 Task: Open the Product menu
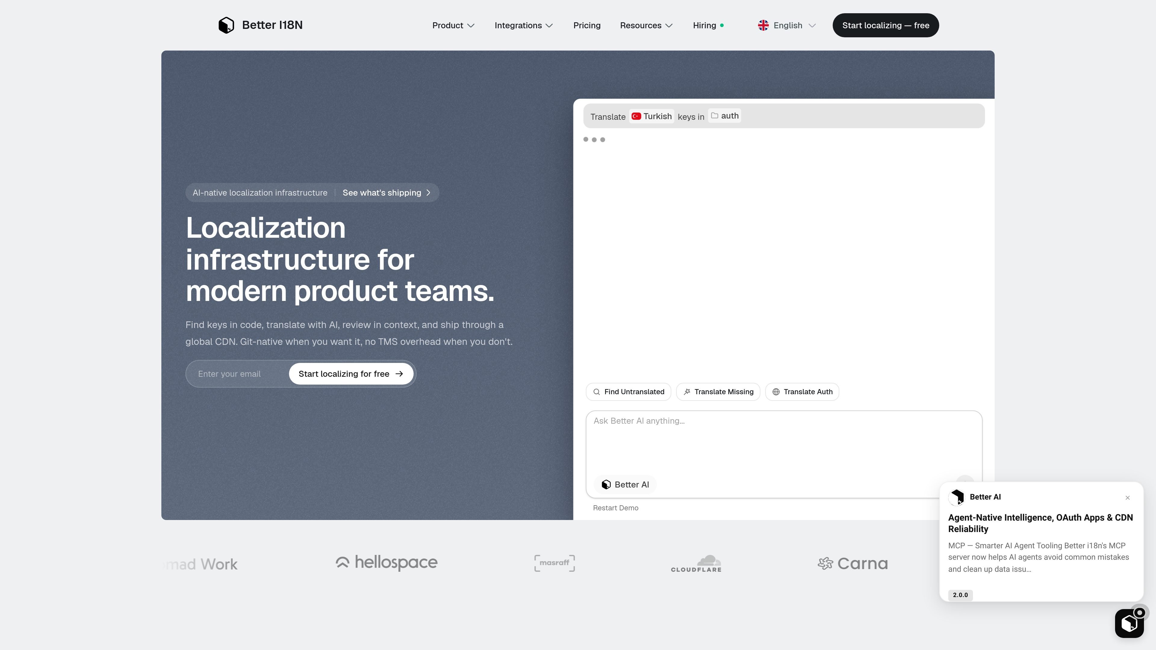pyautogui.click(x=453, y=26)
